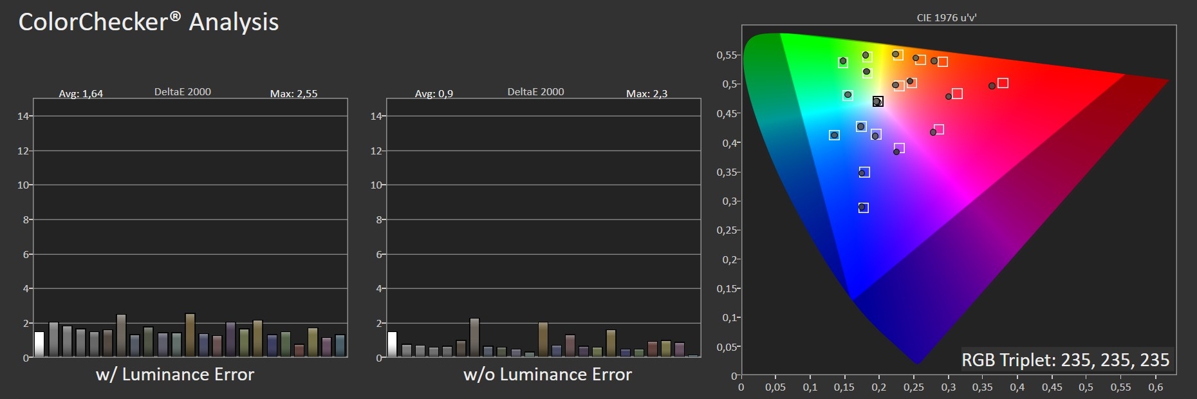Image resolution: width=1197 pixels, height=399 pixels.
Task: Select the Max: 2,3 value label
Action: [646, 93]
